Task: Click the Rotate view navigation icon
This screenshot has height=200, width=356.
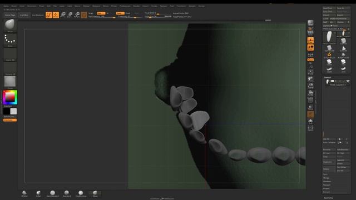Action: pos(310,93)
